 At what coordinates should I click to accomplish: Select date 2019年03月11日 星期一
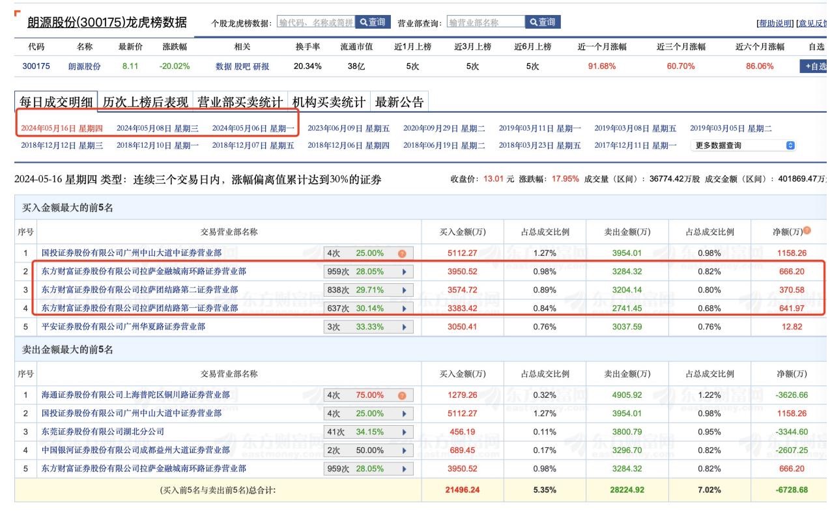tap(540, 128)
